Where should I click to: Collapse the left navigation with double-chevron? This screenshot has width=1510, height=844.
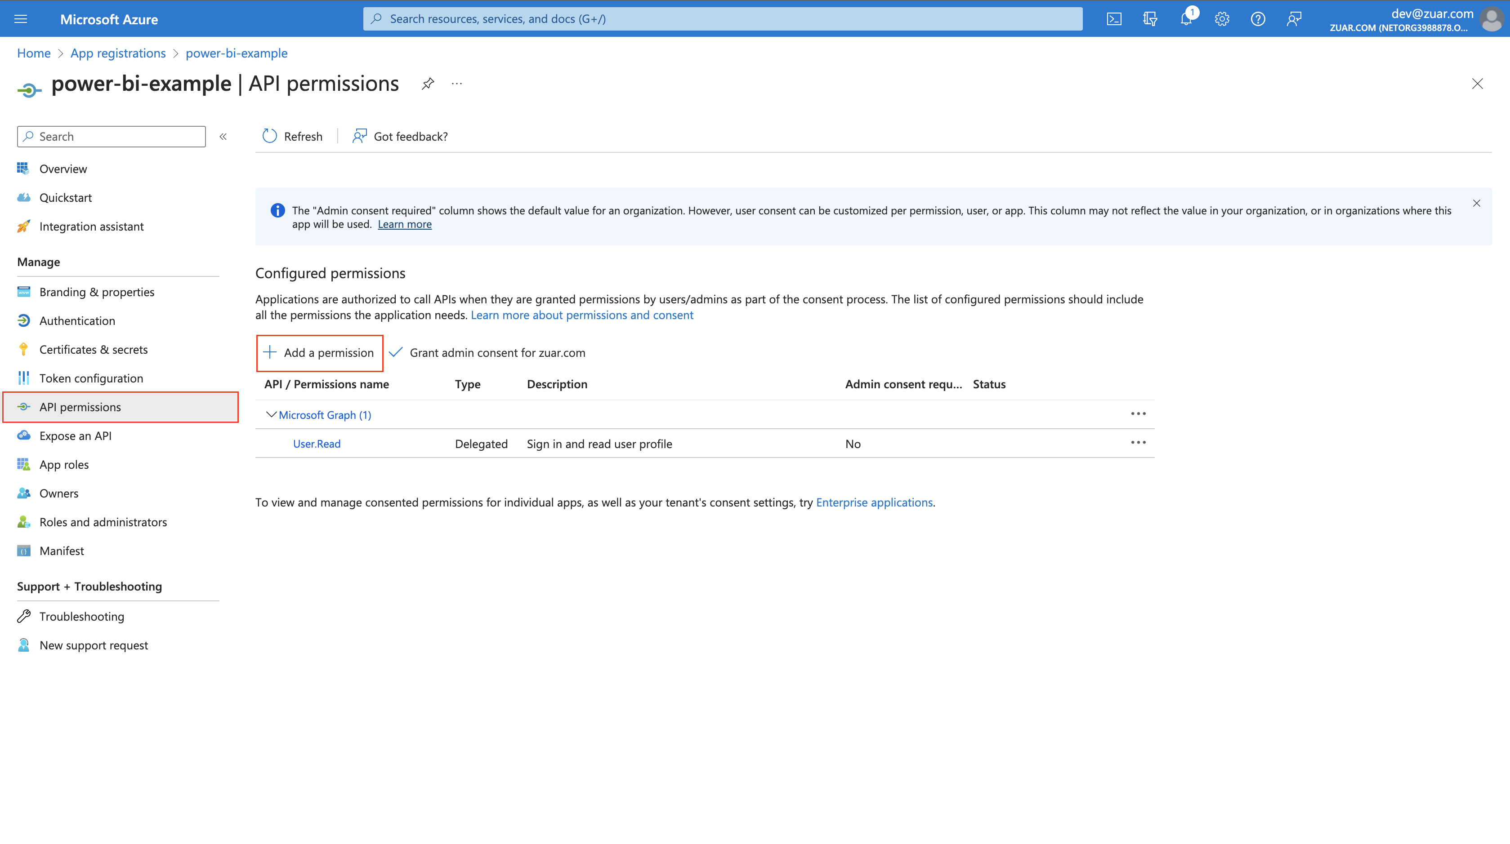(223, 137)
